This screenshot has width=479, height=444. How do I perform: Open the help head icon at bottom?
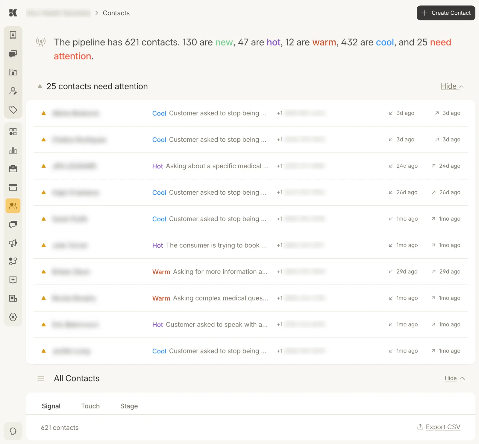(x=13, y=431)
